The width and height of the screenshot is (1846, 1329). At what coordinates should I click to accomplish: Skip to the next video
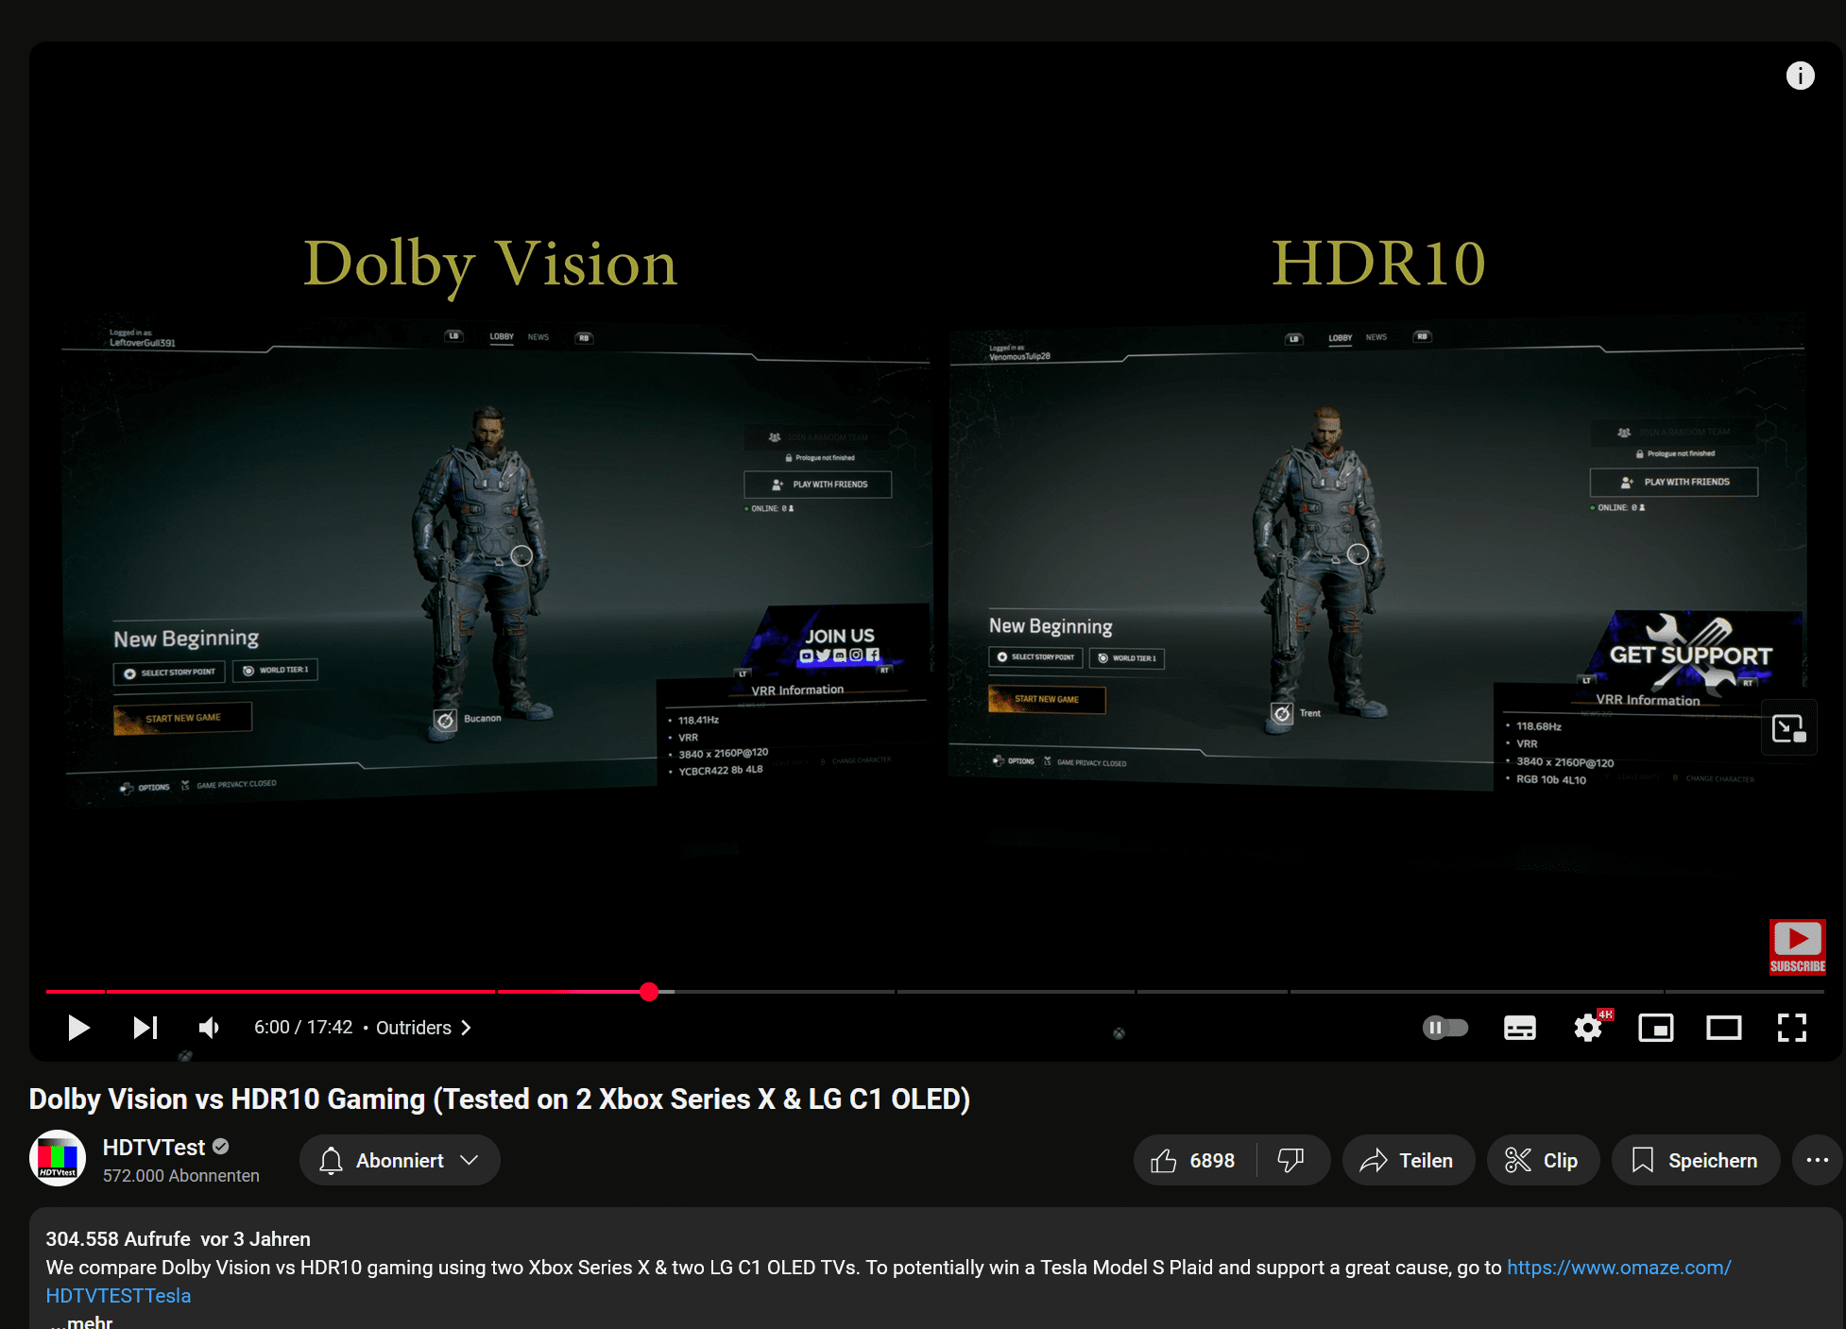145,1028
